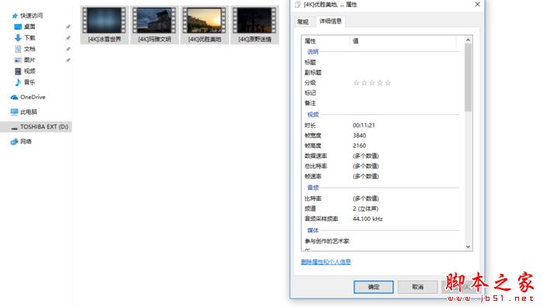Image resolution: width=543 pixels, height=307 pixels.
Task: Click pin icon beside 桌面
Action: coord(68,26)
